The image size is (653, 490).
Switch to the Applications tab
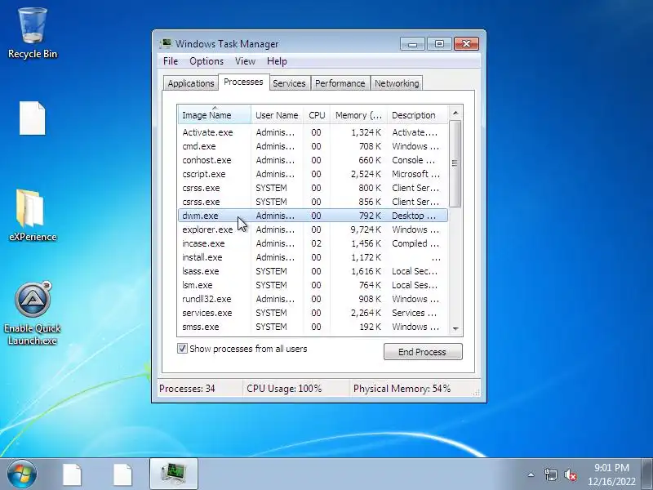click(x=191, y=83)
